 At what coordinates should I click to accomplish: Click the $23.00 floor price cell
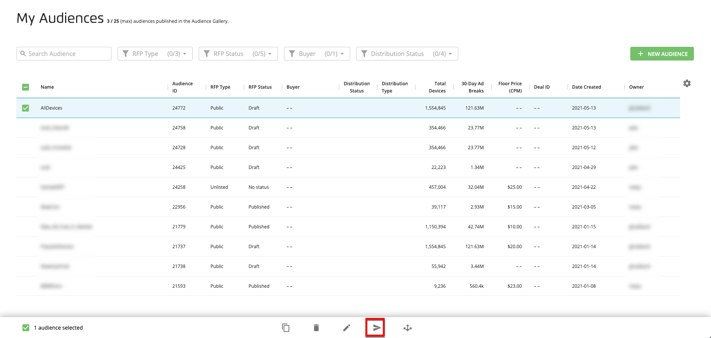(515, 286)
